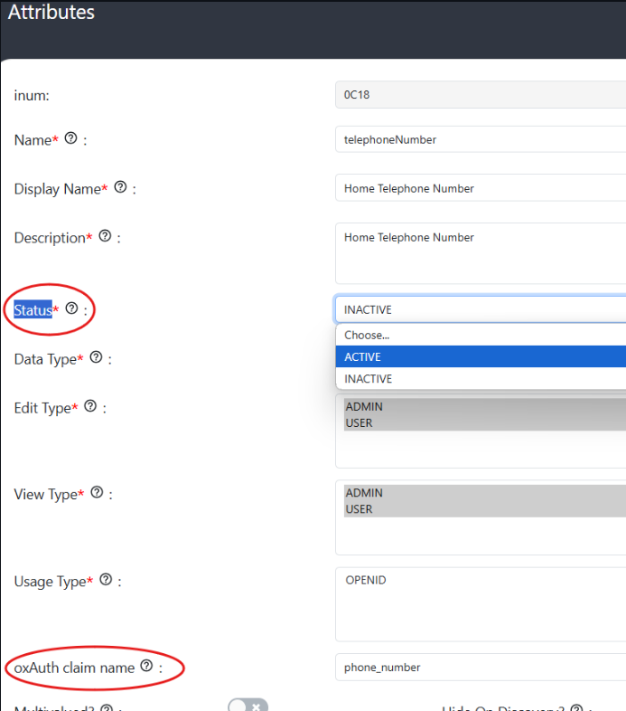Click the oxAuth claim name help icon
This screenshot has width=626, height=711.
146,667
